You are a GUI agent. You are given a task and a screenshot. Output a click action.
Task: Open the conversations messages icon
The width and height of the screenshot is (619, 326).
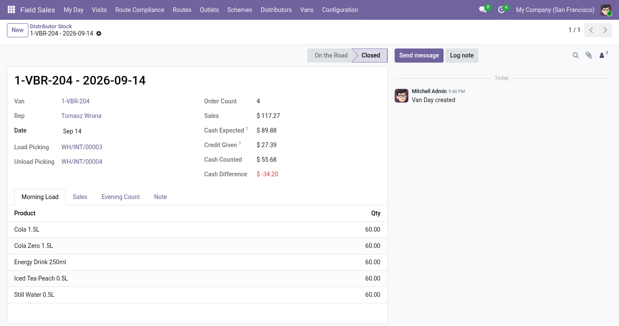pyautogui.click(x=483, y=10)
